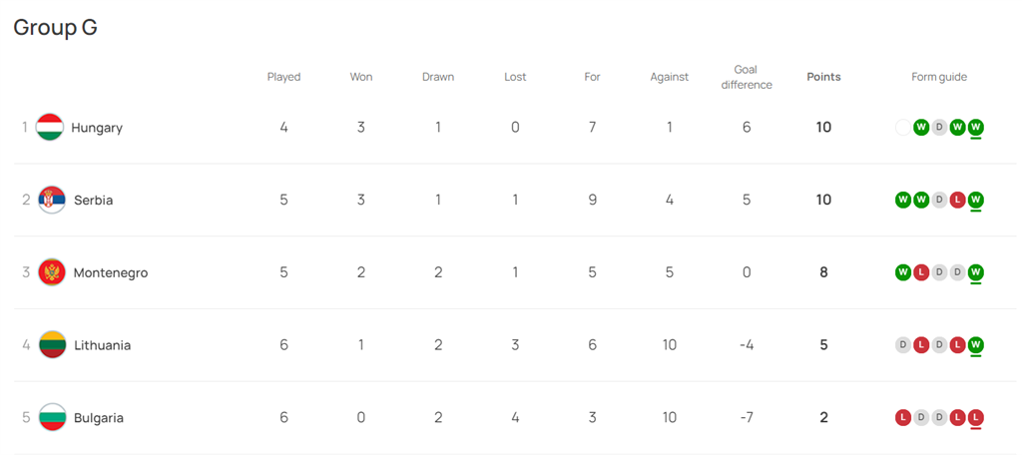Click the Points column header
Image resolution: width=1022 pixels, height=455 pixels.
pyautogui.click(x=823, y=77)
